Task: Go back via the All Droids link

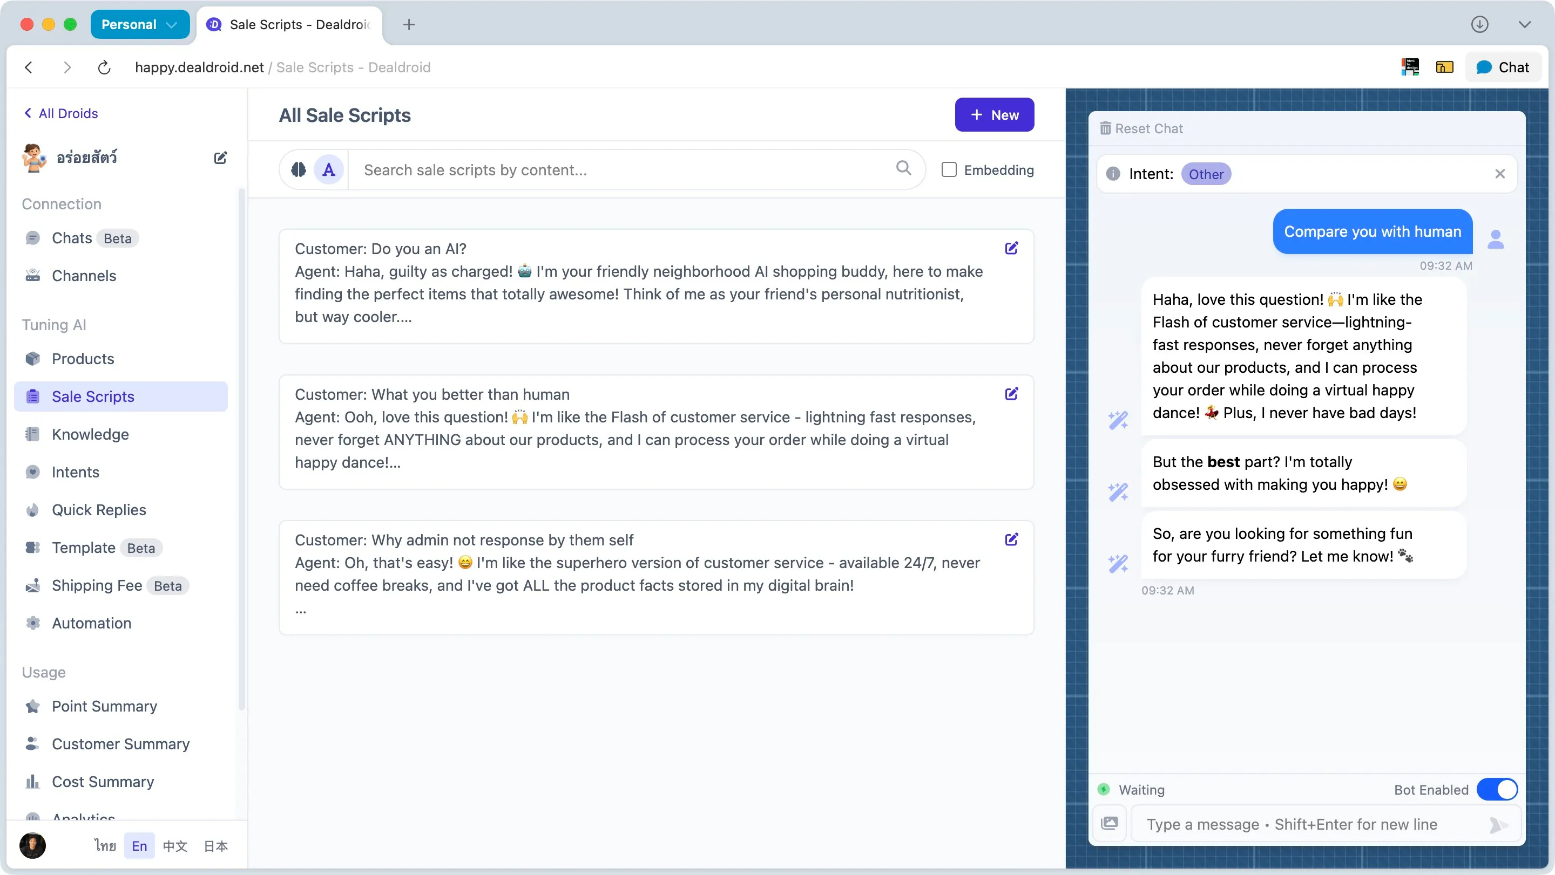Action: (61, 113)
